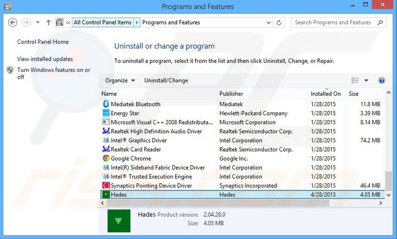Open Turn Windows features on or off
397x239 pixels.
pos(53,73)
